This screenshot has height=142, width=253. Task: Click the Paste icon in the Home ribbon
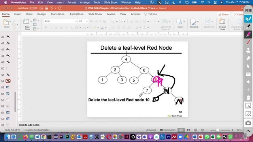point(6,22)
